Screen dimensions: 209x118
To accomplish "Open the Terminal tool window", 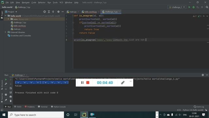I will coord(43,107).
